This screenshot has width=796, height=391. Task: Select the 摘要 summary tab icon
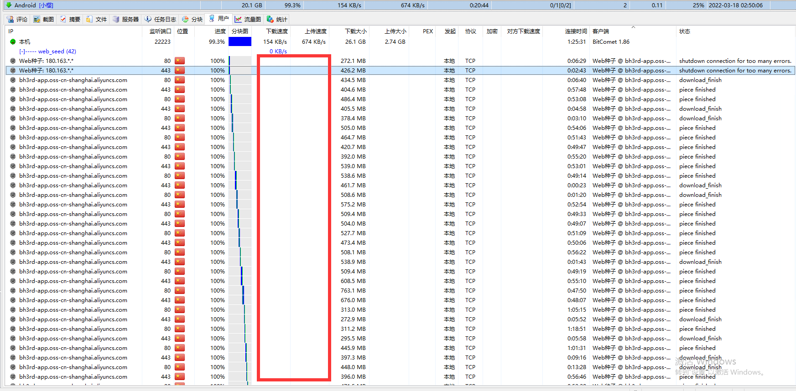coord(63,19)
